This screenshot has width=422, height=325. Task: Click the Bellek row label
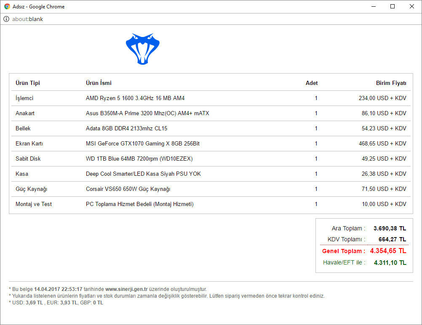point(23,128)
